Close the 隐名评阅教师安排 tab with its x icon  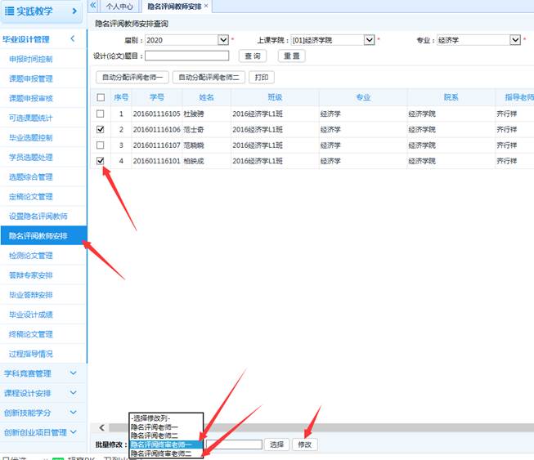[x=206, y=6]
